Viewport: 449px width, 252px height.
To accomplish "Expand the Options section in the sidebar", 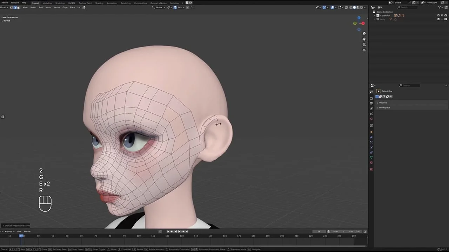I will pos(383,103).
